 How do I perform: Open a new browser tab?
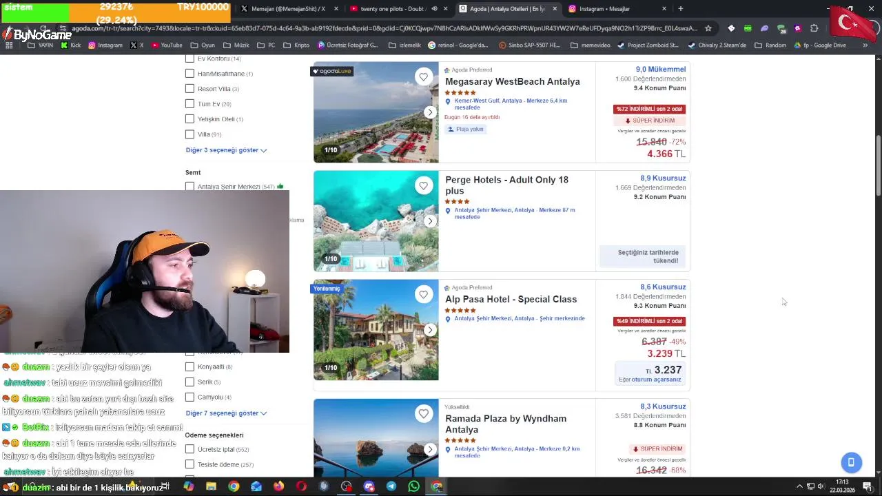pos(681,9)
